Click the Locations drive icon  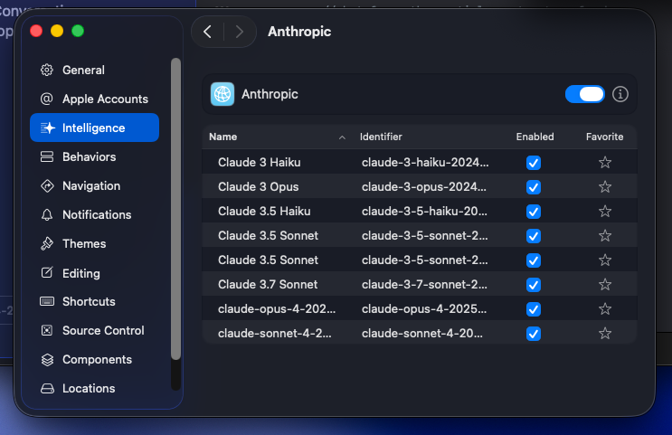(x=47, y=388)
